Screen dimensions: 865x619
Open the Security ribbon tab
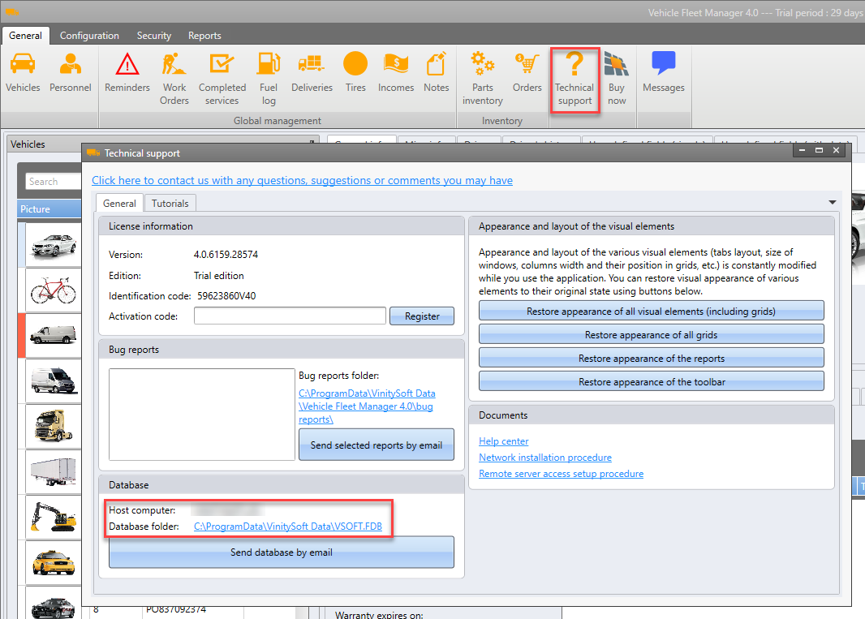coord(154,36)
